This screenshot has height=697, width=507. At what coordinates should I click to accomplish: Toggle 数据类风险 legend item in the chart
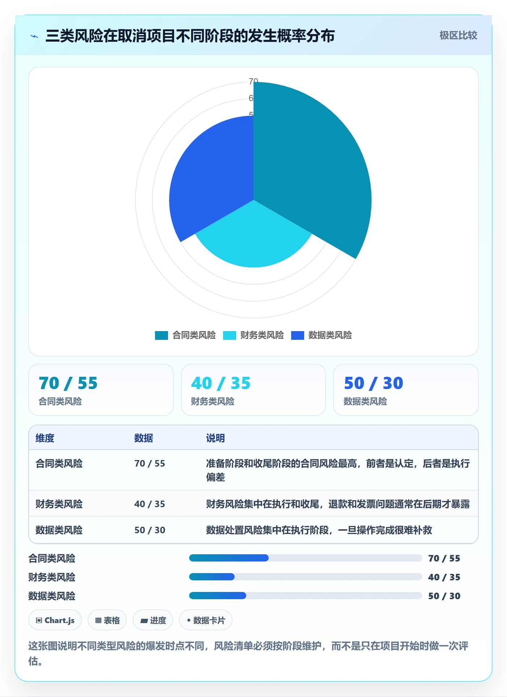click(x=322, y=335)
